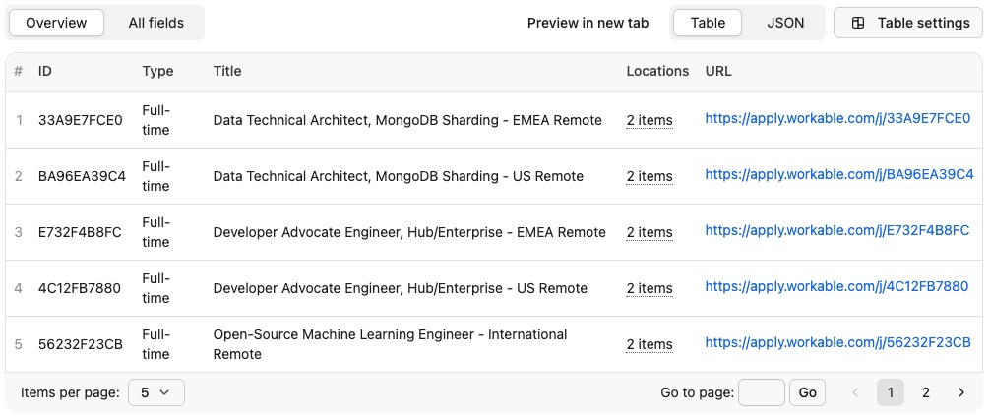The height and width of the screenshot is (419, 990).
Task: Expand Locations for row E732F4B8FC
Action: click(650, 232)
